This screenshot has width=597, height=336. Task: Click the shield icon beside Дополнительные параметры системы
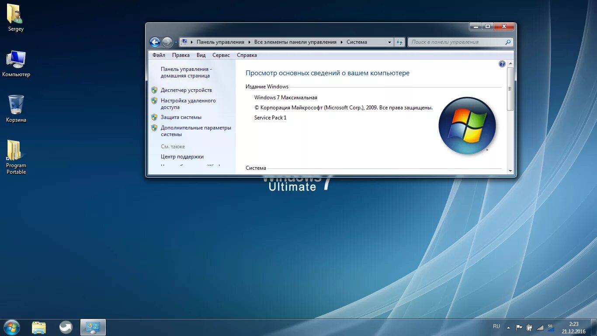(154, 128)
